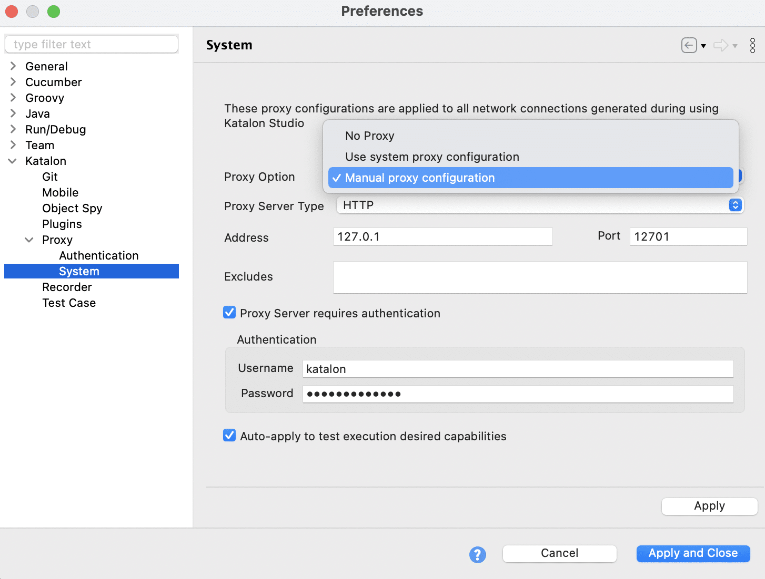
Task: Collapse the Katalon tree node
Action: coord(13,161)
